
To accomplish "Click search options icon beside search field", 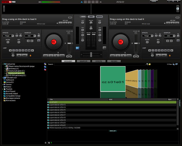I will [x=147, y=64].
